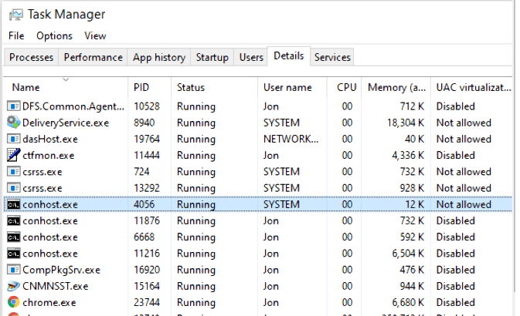Click the conhost.exe PID 4056 console icon
The width and height of the screenshot is (520, 316).
tap(13, 204)
